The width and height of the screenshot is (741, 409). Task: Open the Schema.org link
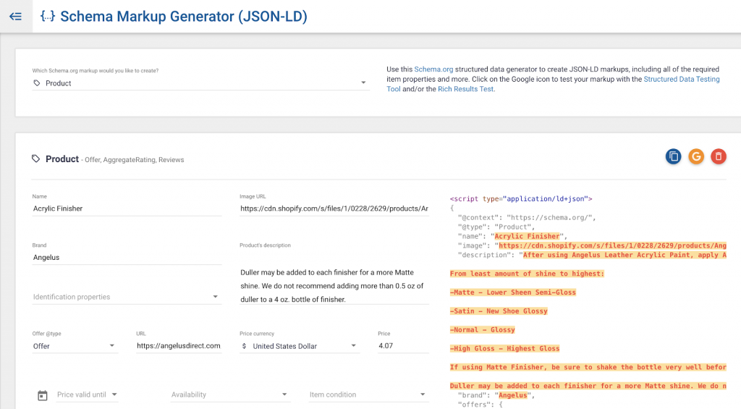click(433, 69)
